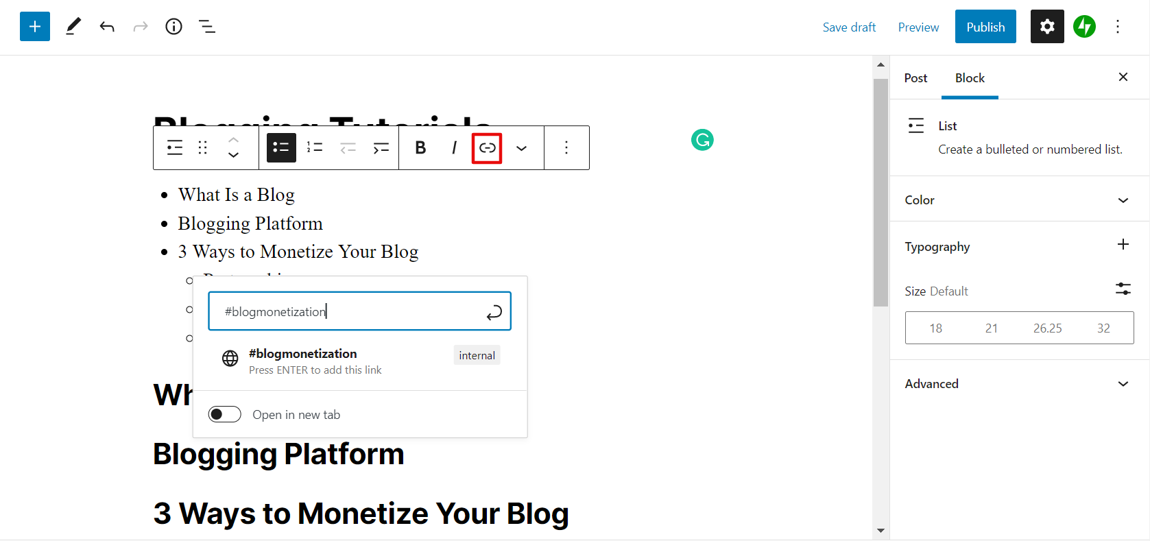Switch to the Post tab
Viewport: 1150px width, 541px height.
(x=915, y=78)
